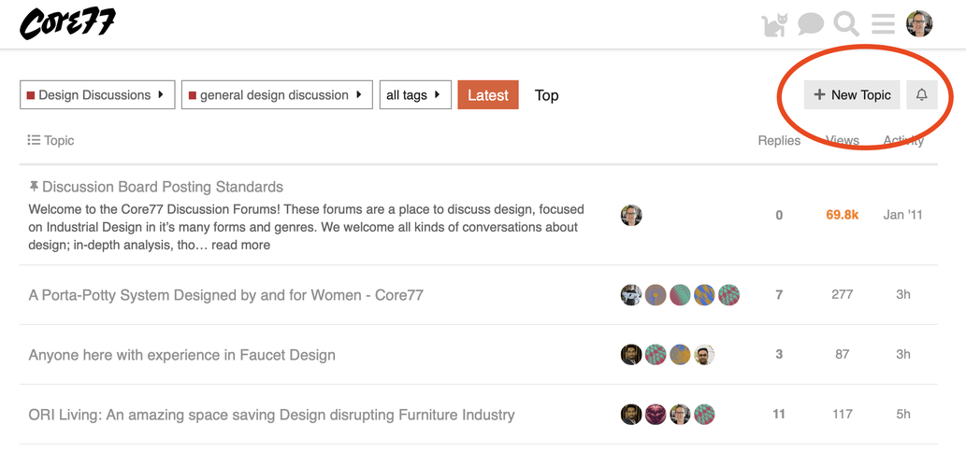Screen dimensions: 966x452
Task: Switch to the Top tab
Action: tap(547, 94)
